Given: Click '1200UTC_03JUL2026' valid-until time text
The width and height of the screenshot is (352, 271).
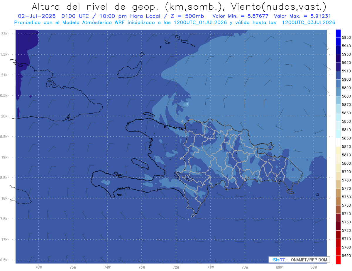Looking at the screenshot, I should click(x=309, y=23).
